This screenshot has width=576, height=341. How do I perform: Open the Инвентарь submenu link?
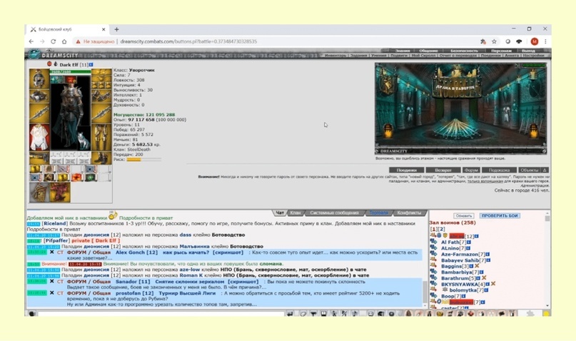[x=335, y=56]
